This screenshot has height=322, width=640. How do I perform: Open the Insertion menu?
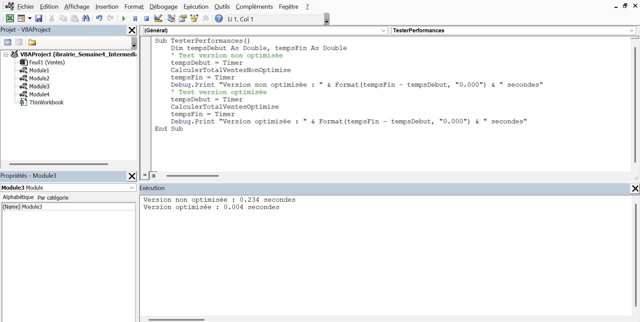(107, 7)
